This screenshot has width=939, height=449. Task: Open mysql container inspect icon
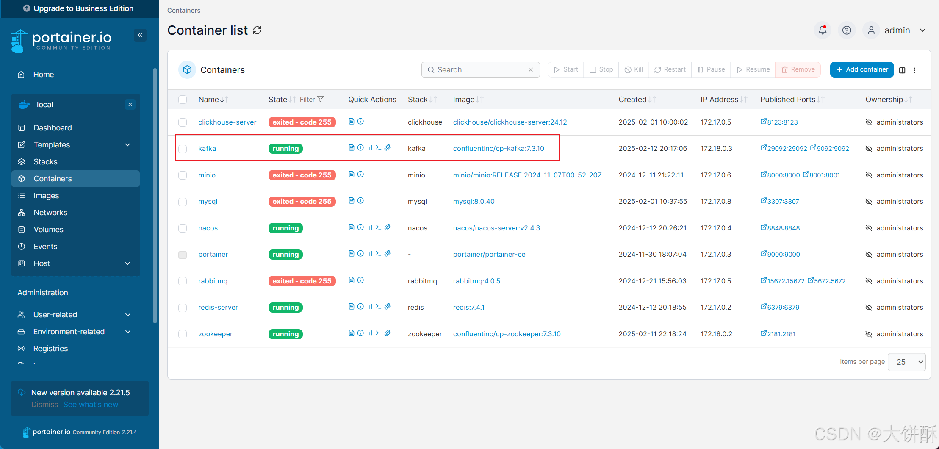(x=360, y=201)
